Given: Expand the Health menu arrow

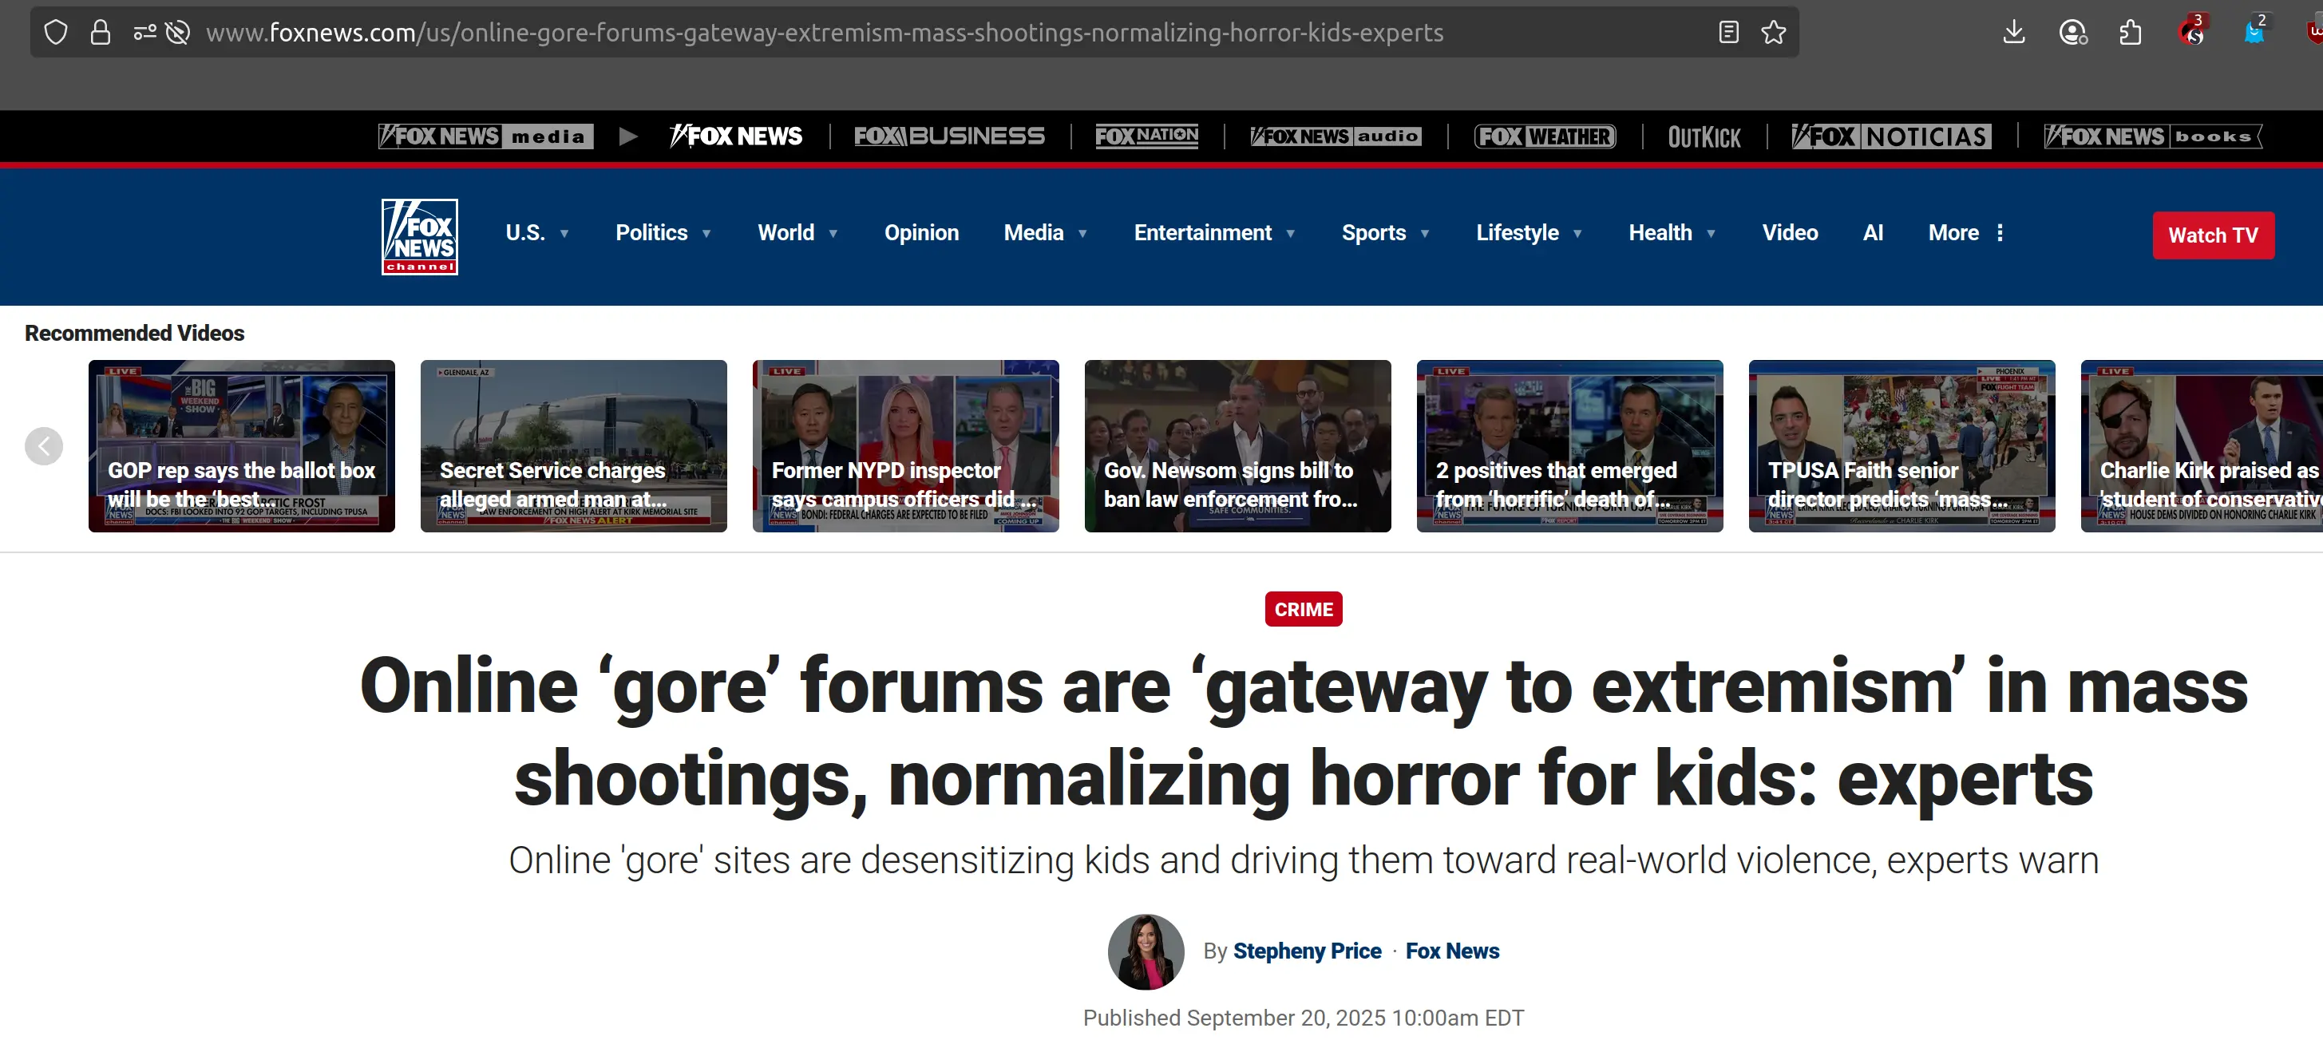Looking at the screenshot, I should click(x=1711, y=234).
